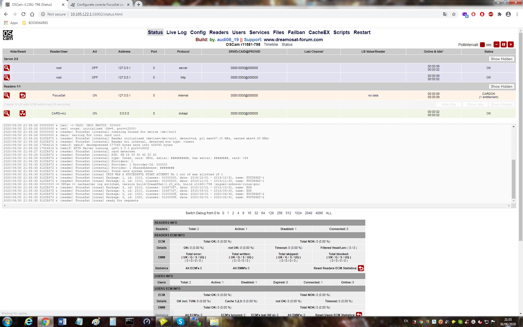The width and height of the screenshot is (523, 327).
Task: Click the log area vertical scrollbar
Action: (x=513, y=178)
